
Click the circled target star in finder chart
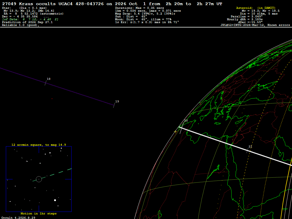(x=39, y=179)
